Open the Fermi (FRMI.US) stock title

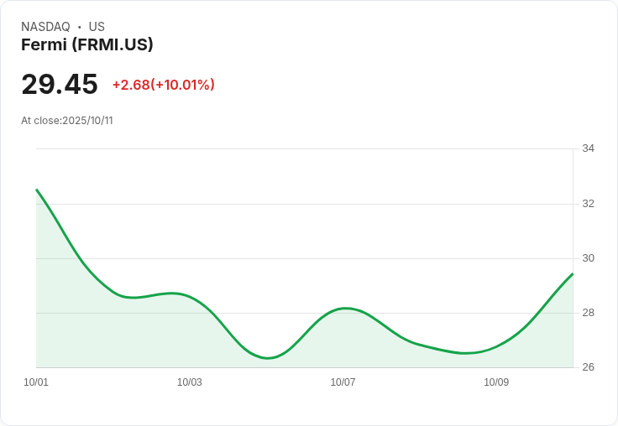[87, 45]
